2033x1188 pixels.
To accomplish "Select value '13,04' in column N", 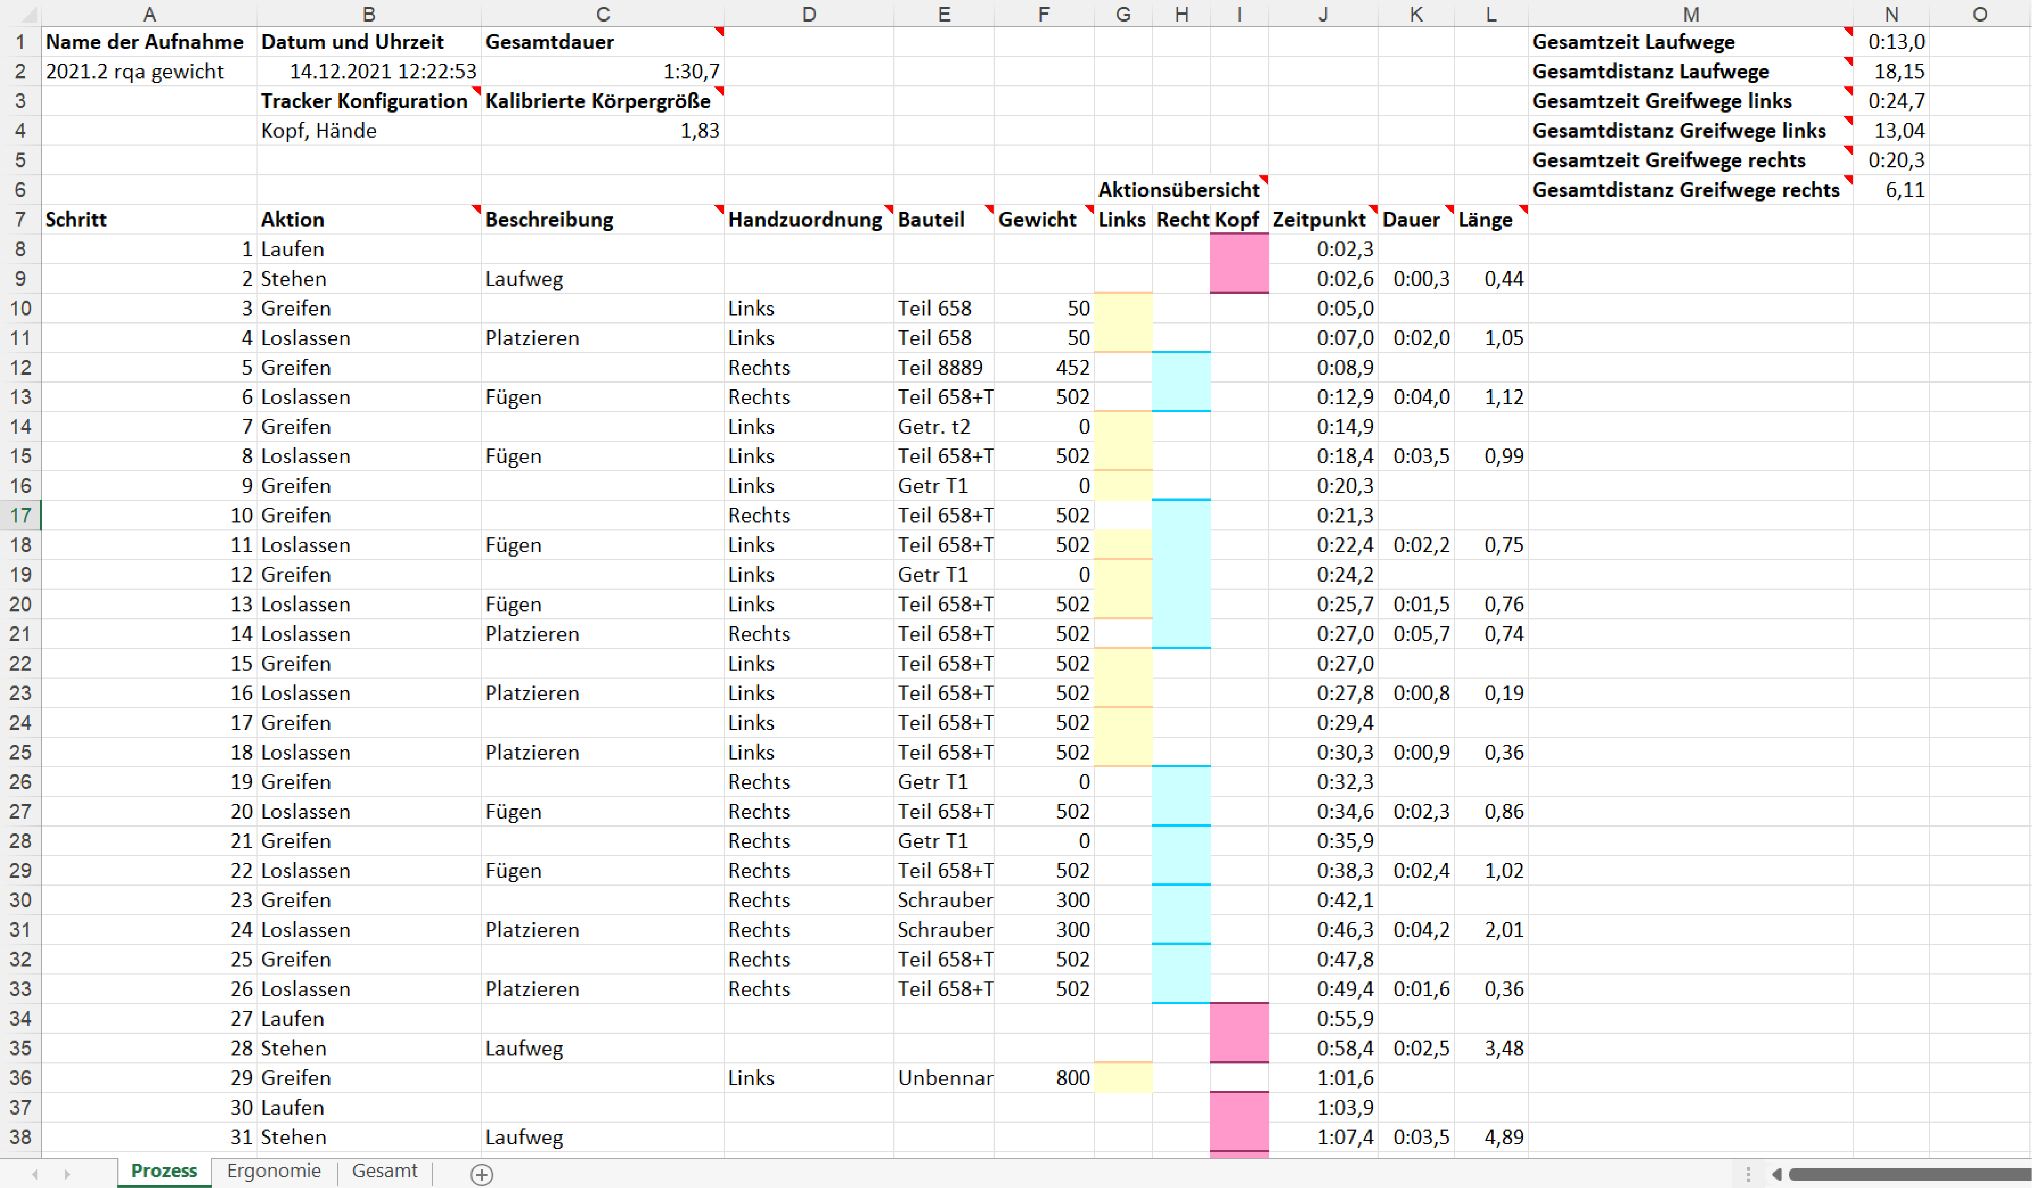I will coord(1891,131).
